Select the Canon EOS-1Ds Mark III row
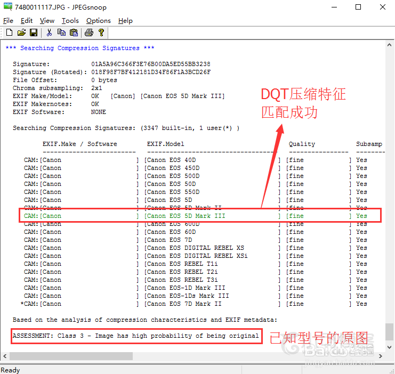The image size is (395, 374). pyautogui.click(x=195, y=296)
